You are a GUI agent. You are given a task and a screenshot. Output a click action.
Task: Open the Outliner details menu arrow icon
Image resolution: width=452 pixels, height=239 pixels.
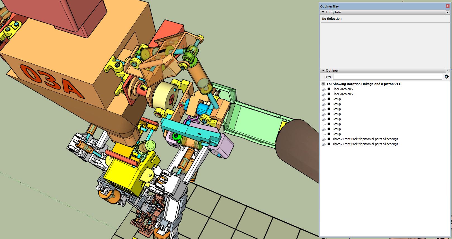(447, 77)
